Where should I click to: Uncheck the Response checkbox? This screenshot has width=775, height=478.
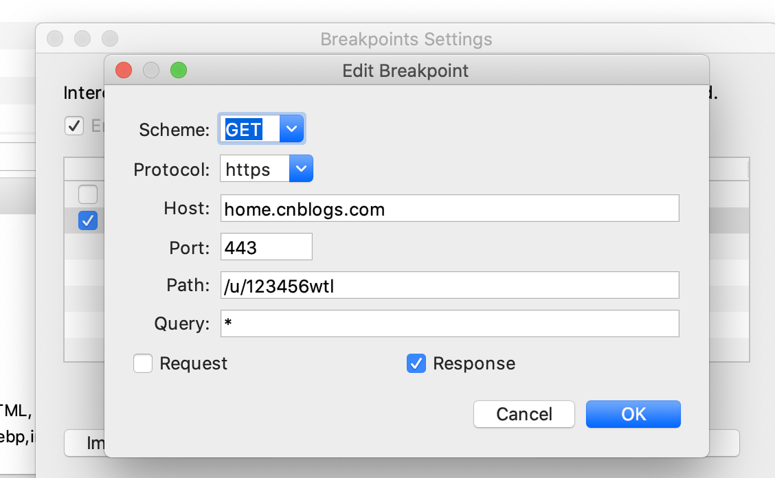pyautogui.click(x=416, y=363)
